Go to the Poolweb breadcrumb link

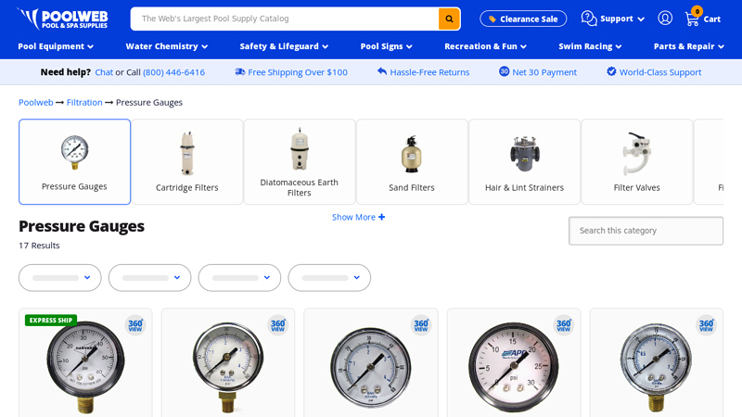36,102
